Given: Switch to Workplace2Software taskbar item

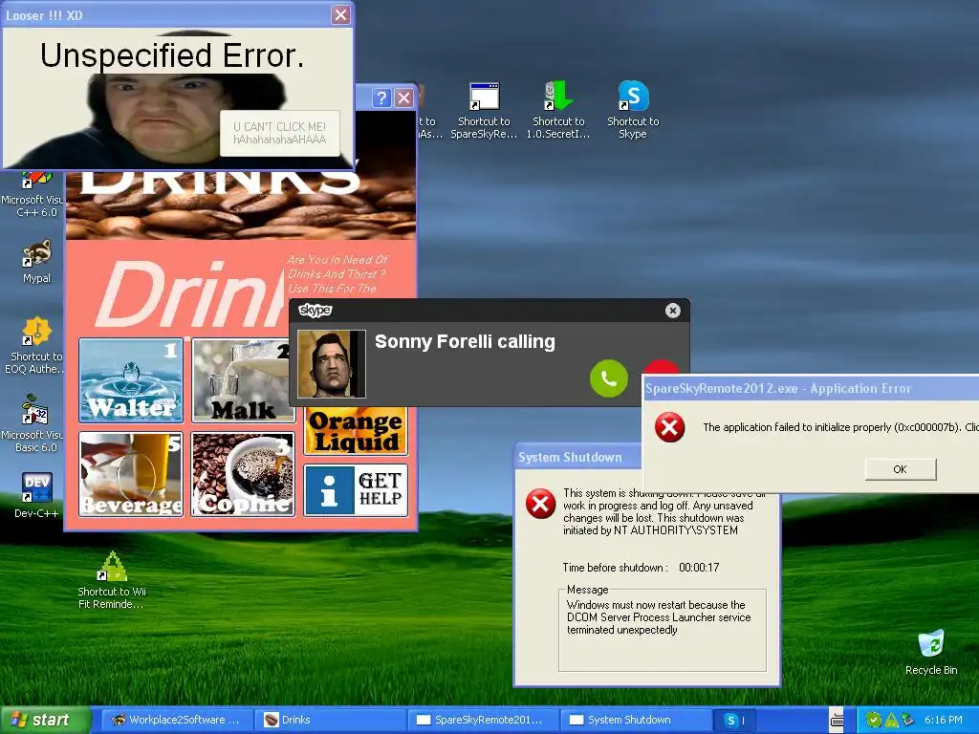Looking at the screenshot, I should click(x=177, y=720).
